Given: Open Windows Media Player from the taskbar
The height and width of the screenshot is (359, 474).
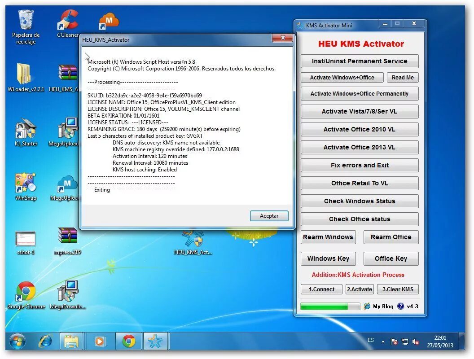Looking at the screenshot, I should tap(100, 341).
